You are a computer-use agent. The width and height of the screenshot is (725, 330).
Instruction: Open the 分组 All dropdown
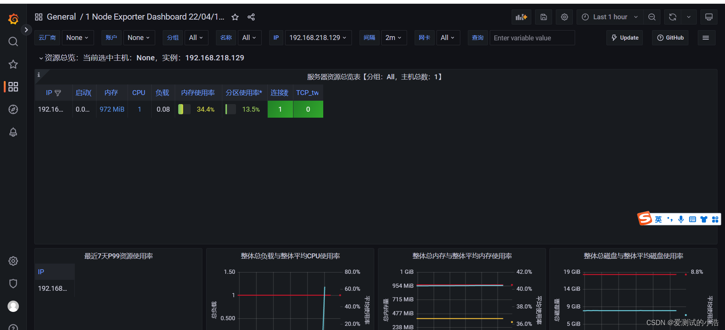pos(196,38)
